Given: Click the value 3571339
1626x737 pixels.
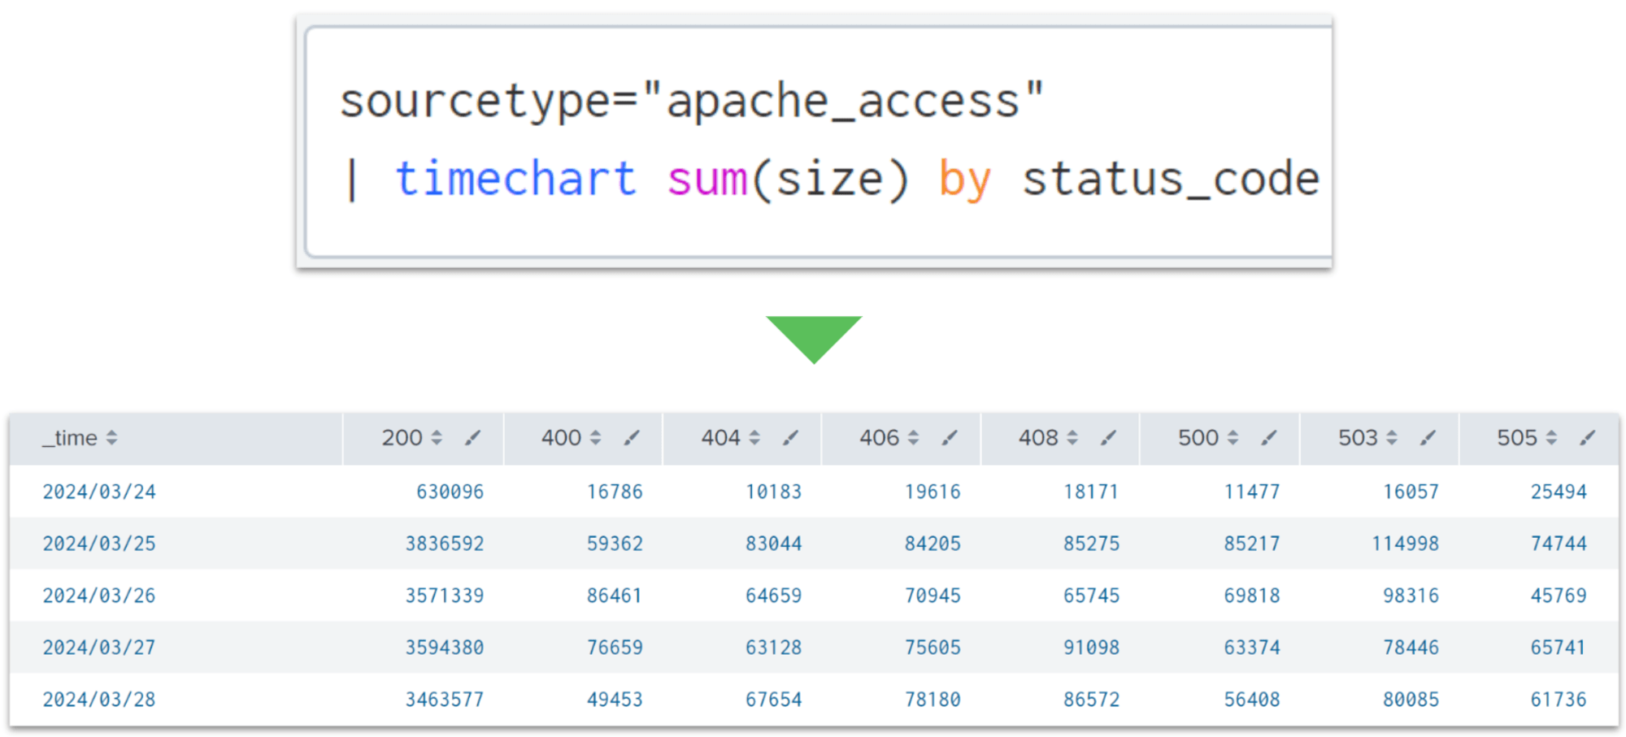Looking at the screenshot, I should (x=445, y=596).
